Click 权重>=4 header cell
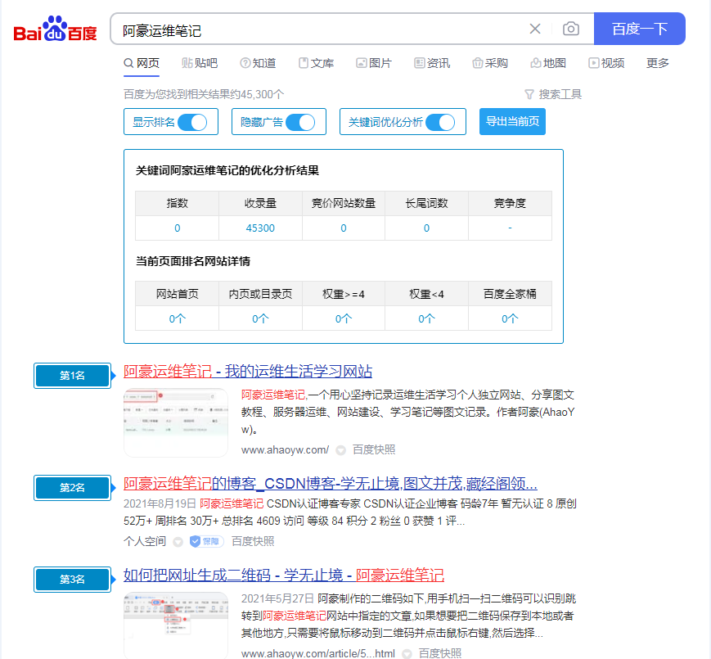This screenshot has width=711, height=659. point(344,294)
